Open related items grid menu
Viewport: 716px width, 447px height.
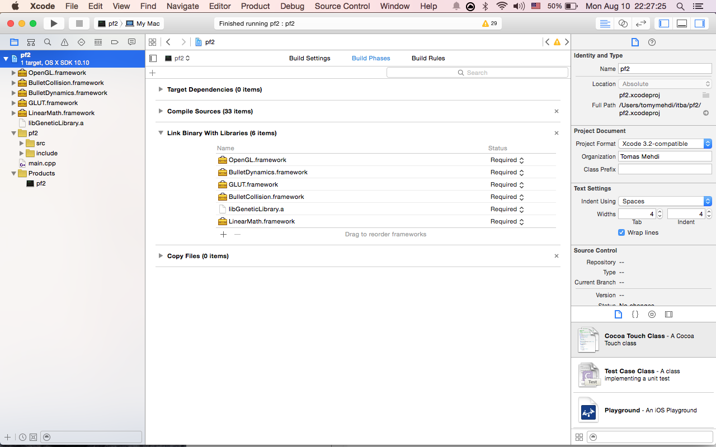(152, 42)
